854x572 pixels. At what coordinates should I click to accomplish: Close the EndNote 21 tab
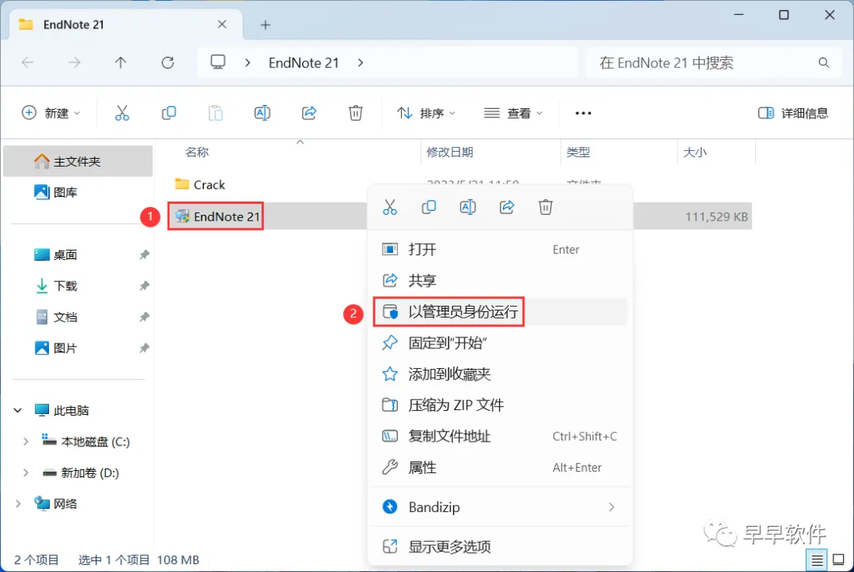tap(221, 24)
